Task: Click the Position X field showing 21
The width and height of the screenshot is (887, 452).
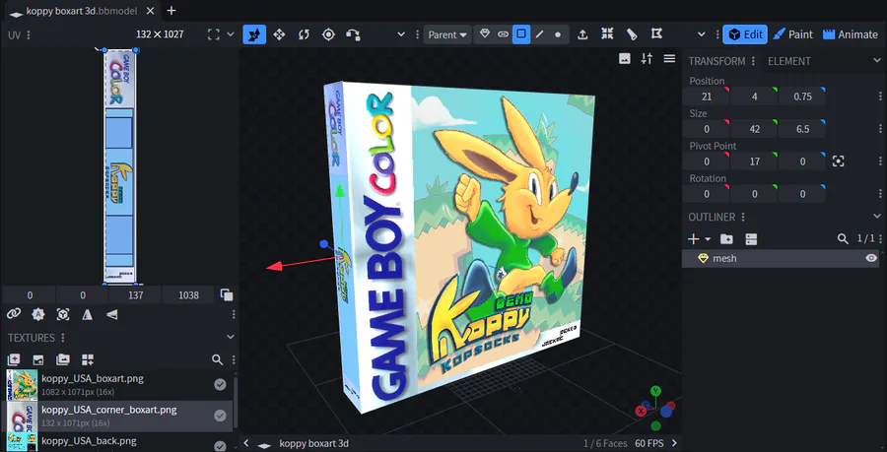Action: pos(707,97)
